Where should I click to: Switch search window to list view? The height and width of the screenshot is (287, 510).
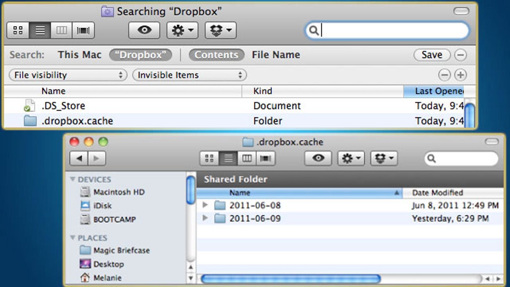pyautogui.click(x=40, y=30)
